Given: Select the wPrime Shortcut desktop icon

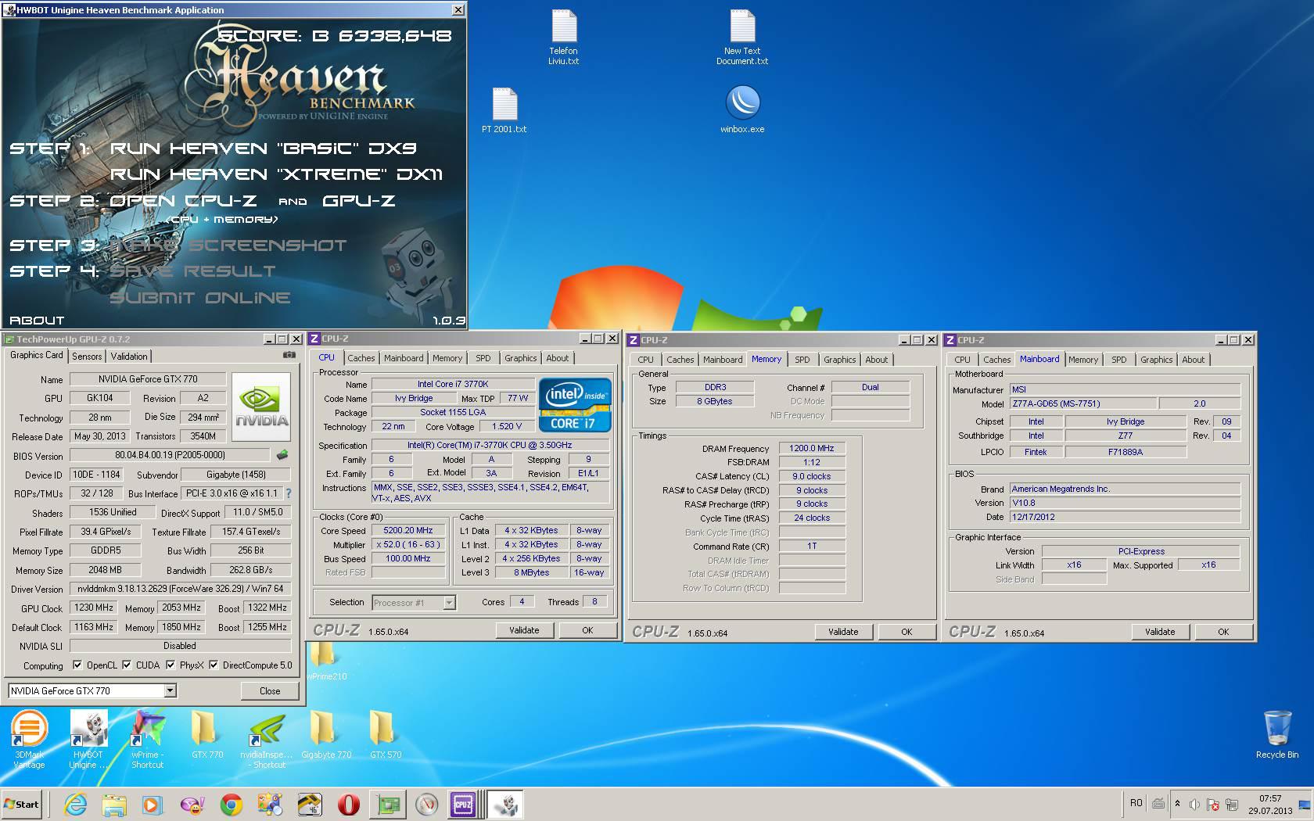Looking at the screenshot, I should tap(147, 739).
